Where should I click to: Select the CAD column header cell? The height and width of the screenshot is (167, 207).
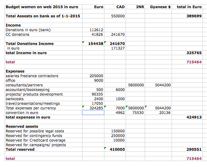115,7
